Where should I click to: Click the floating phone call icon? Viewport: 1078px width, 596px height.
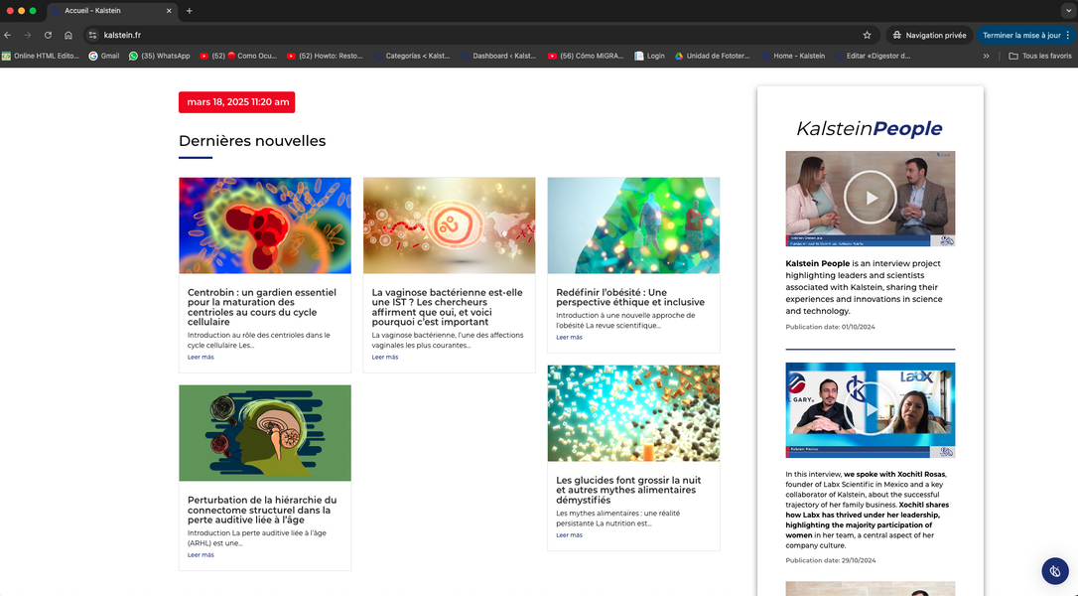pos(1054,571)
